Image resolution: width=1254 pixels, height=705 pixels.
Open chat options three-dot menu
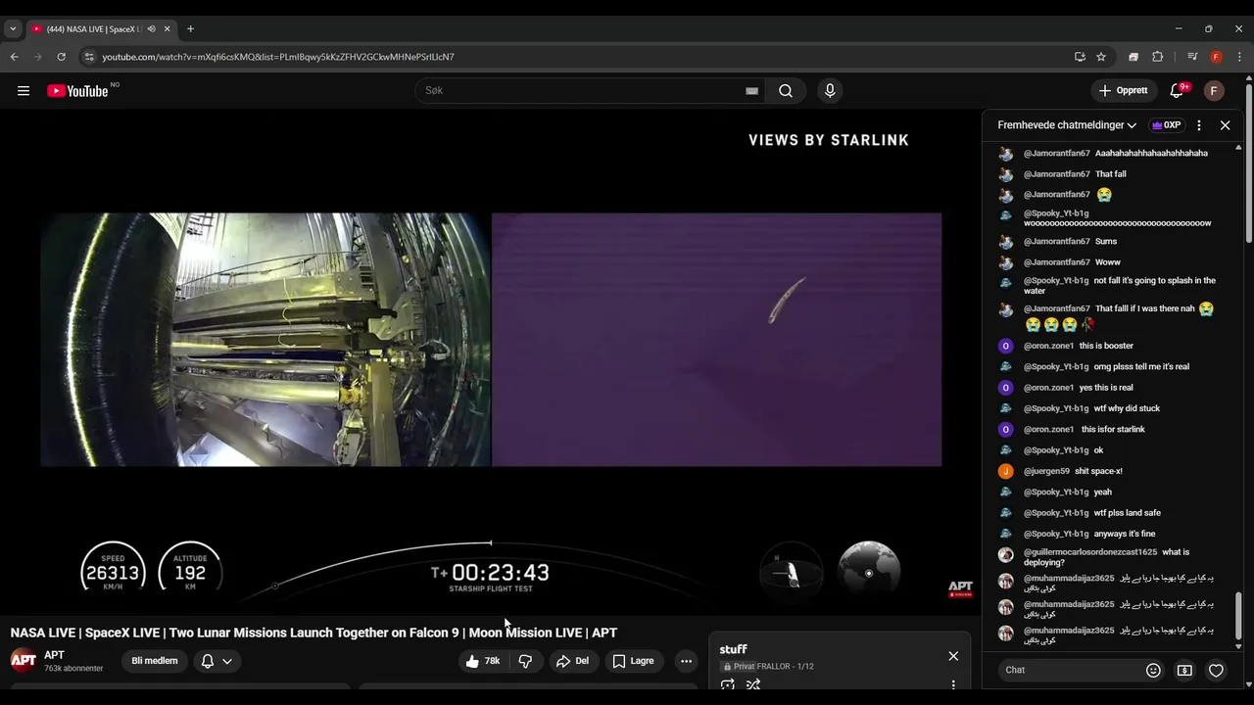pos(1198,125)
